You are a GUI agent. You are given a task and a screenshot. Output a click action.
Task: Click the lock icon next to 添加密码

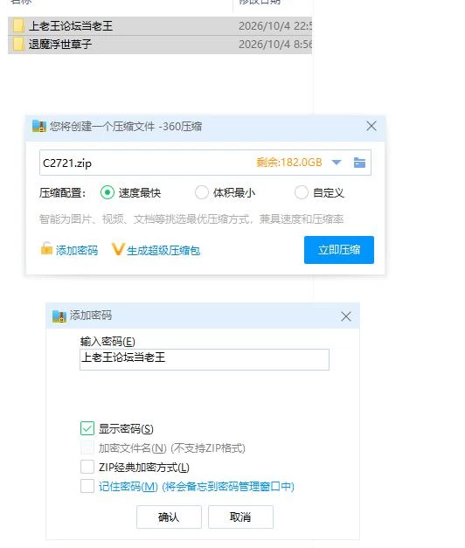[46, 248]
